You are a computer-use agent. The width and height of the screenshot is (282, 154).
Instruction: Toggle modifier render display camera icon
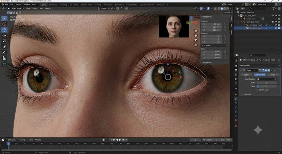pos(269,70)
